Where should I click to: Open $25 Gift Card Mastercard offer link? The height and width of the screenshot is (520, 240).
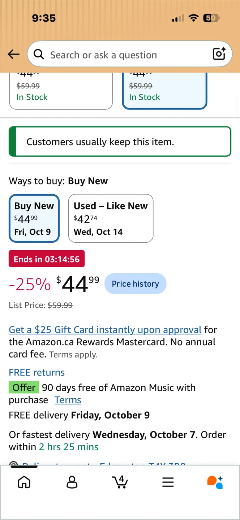coord(105,329)
